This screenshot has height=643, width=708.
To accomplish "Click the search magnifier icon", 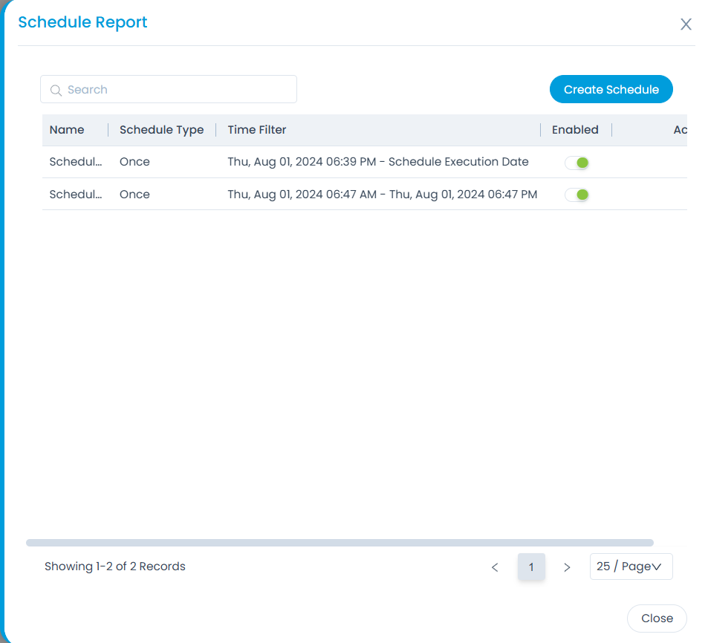I will point(56,89).
